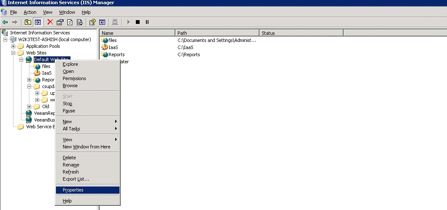Choose Delete in the context menu

click(87, 158)
